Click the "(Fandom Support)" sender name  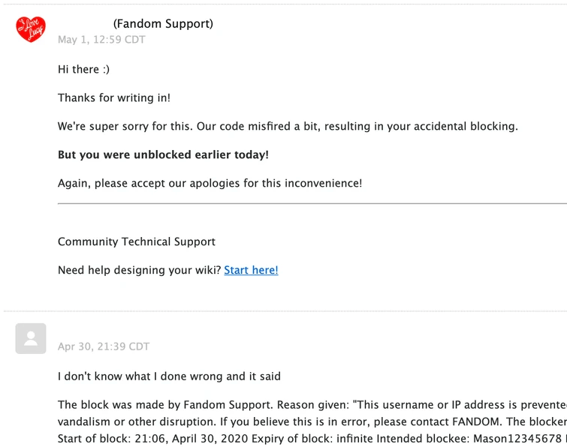point(163,23)
